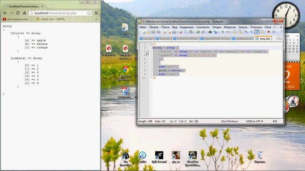Image resolution: width=305 pixels, height=171 pixels.
Task: Click the orange calendar gadget
Action: (292, 76)
